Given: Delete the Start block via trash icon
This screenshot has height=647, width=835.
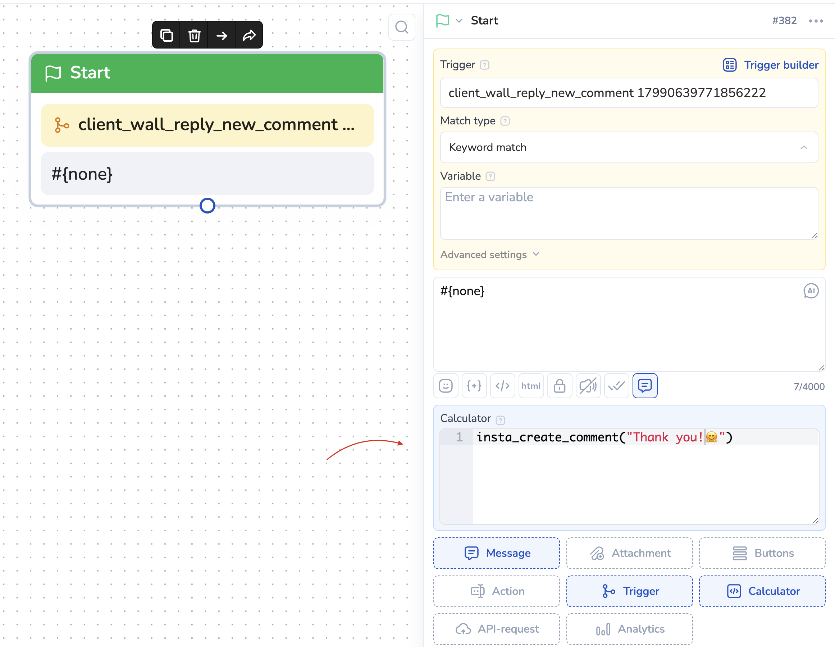Looking at the screenshot, I should tap(194, 36).
